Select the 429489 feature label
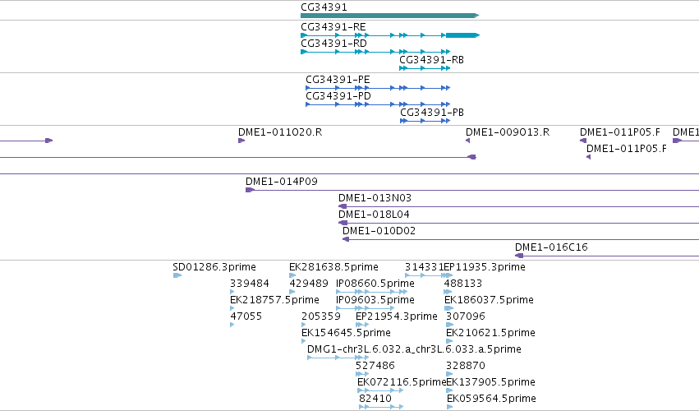Viewport: 699px width, 411px height. point(309,284)
